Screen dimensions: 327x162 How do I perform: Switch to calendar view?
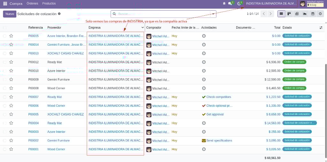point(313,14)
